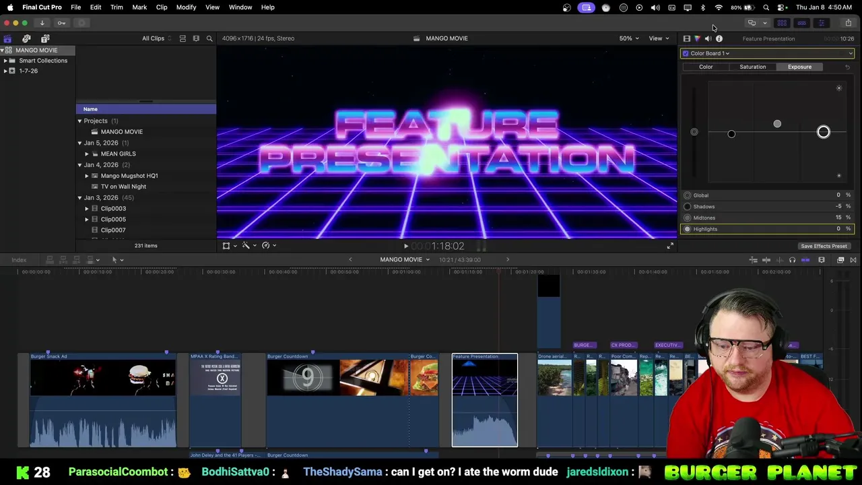
Task: Open the Modify menu
Action: (x=186, y=7)
